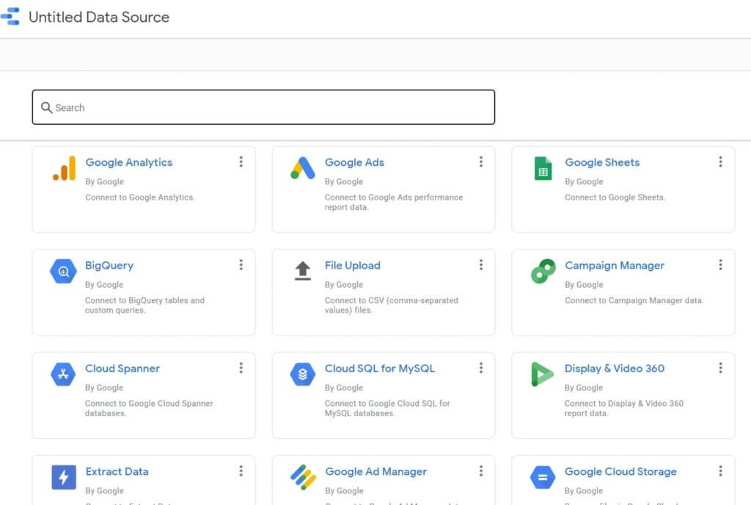Pick the Google Cloud Storage connector title

point(620,471)
